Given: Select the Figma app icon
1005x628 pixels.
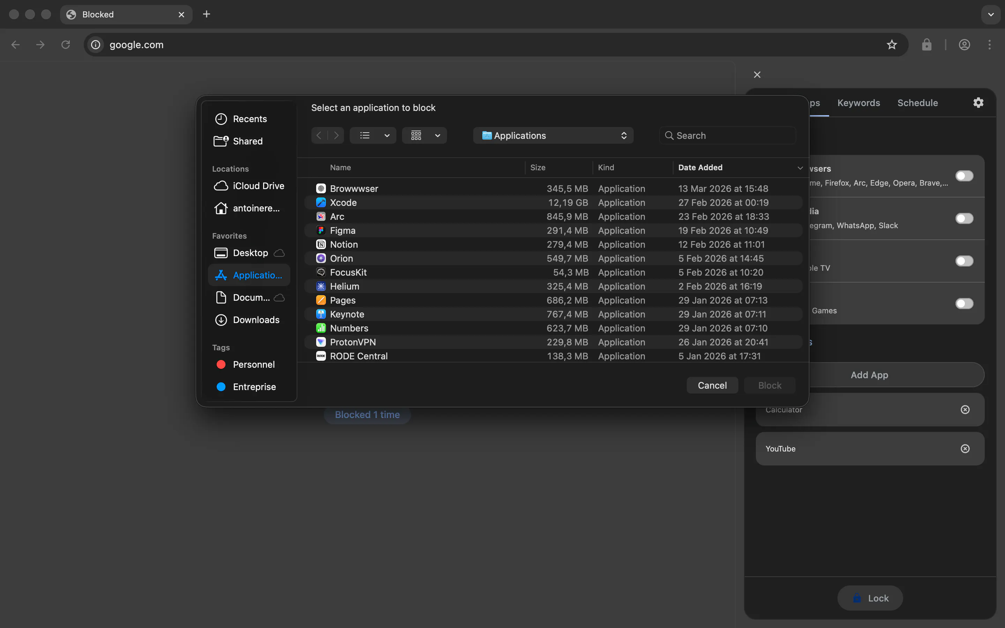Looking at the screenshot, I should click(x=321, y=231).
